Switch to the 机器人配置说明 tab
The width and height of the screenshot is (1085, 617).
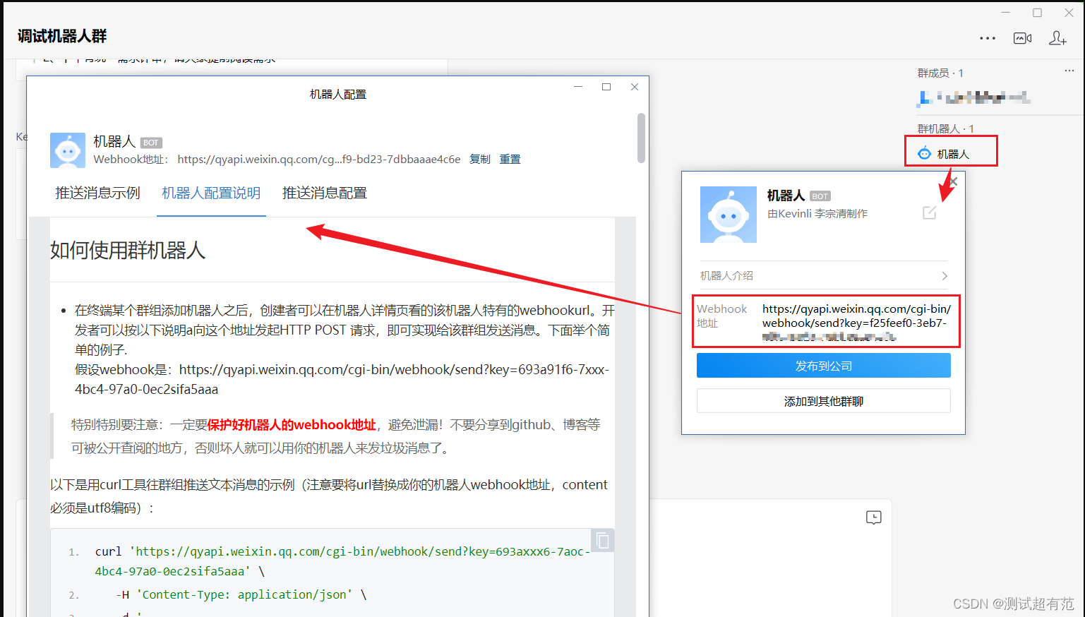[211, 193]
